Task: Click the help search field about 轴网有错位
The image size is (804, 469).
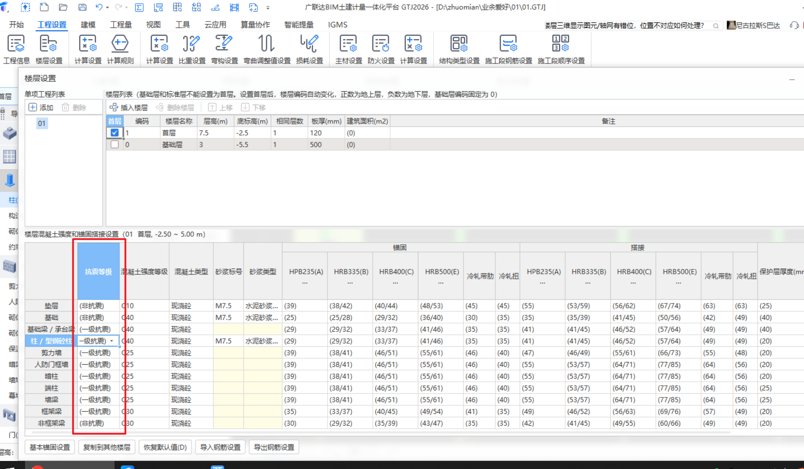Action: point(628,26)
